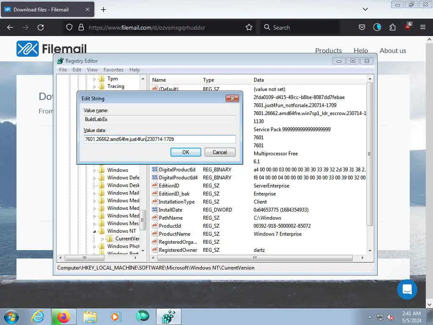
Task: Expand the Tpm tree node
Action: click(94, 79)
